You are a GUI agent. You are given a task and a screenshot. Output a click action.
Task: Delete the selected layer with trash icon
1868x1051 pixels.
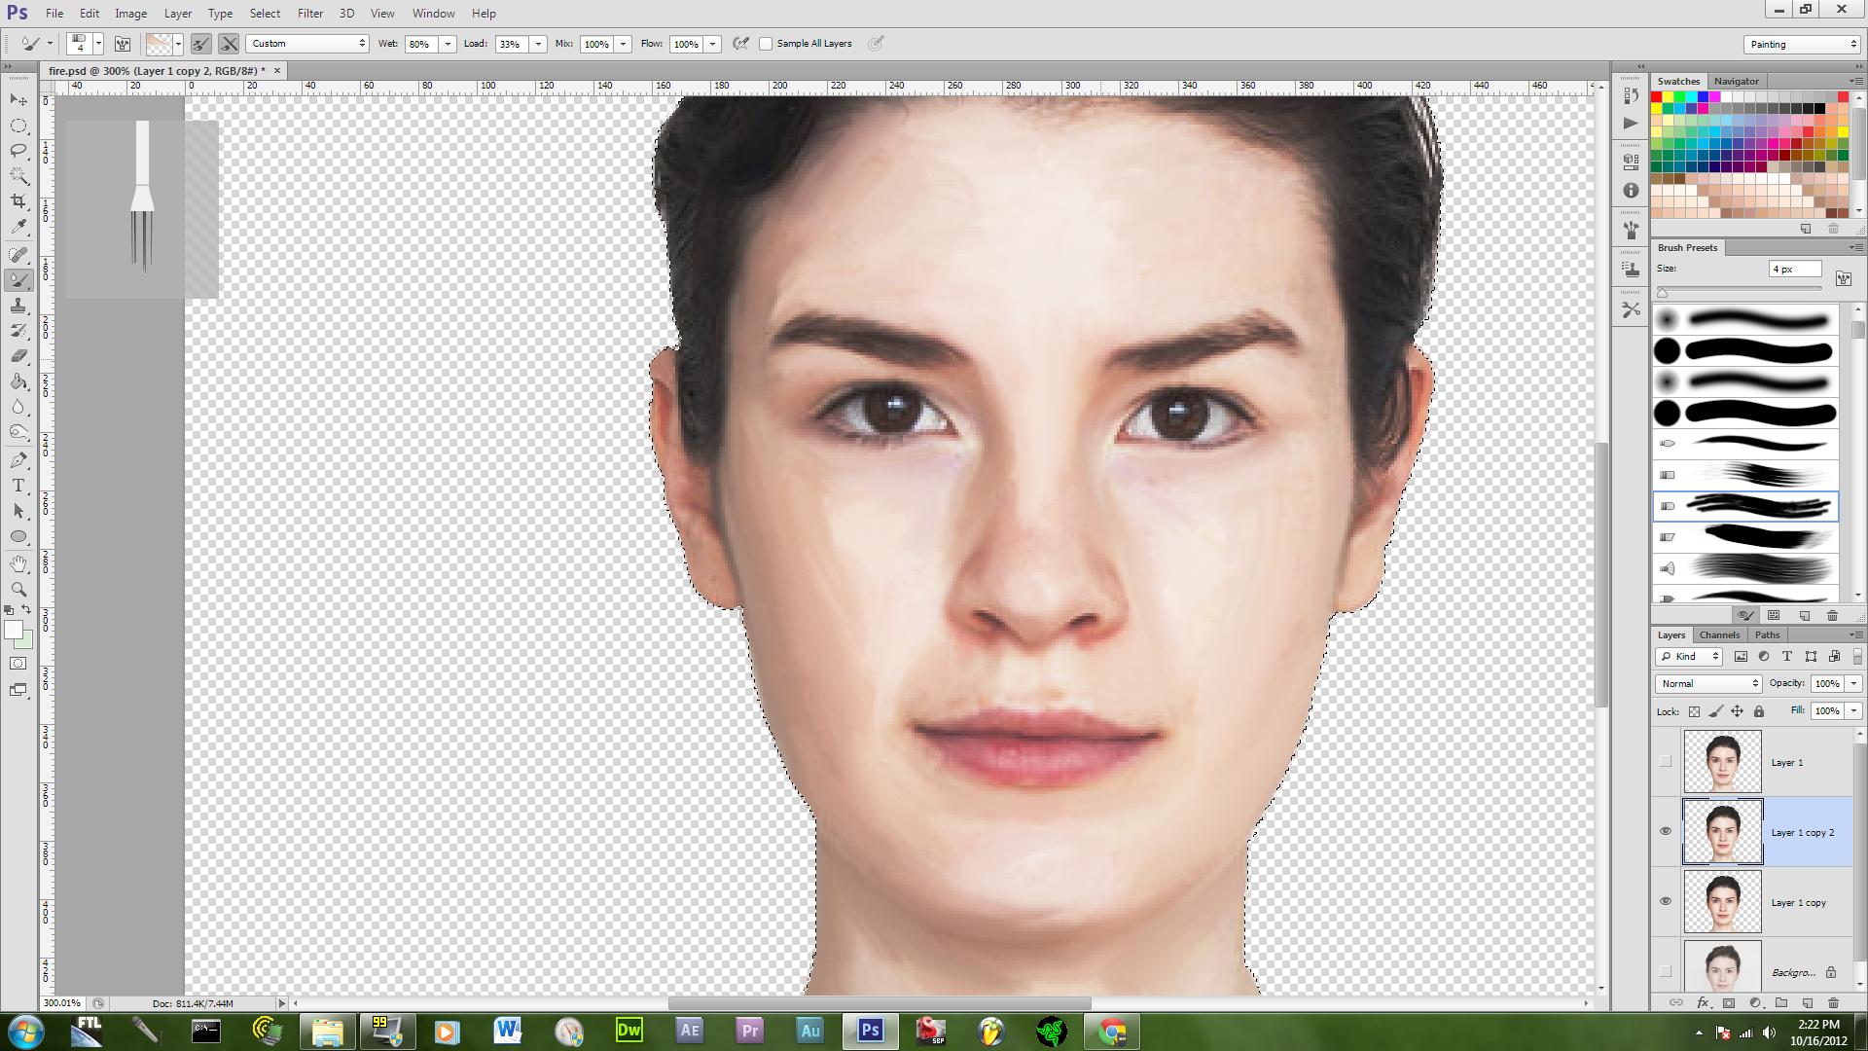(x=1833, y=1002)
